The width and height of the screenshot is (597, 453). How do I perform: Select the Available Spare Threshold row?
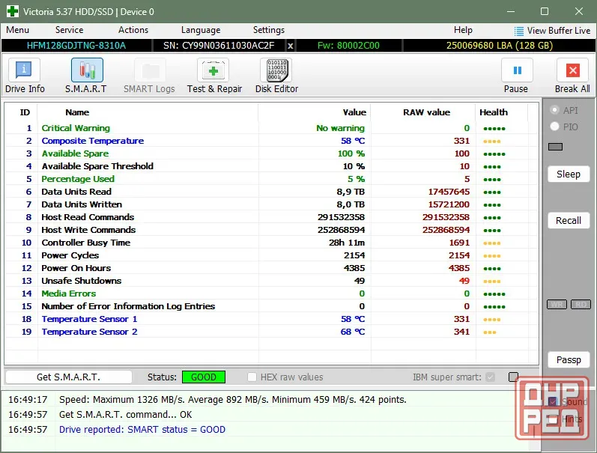[x=272, y=166]
